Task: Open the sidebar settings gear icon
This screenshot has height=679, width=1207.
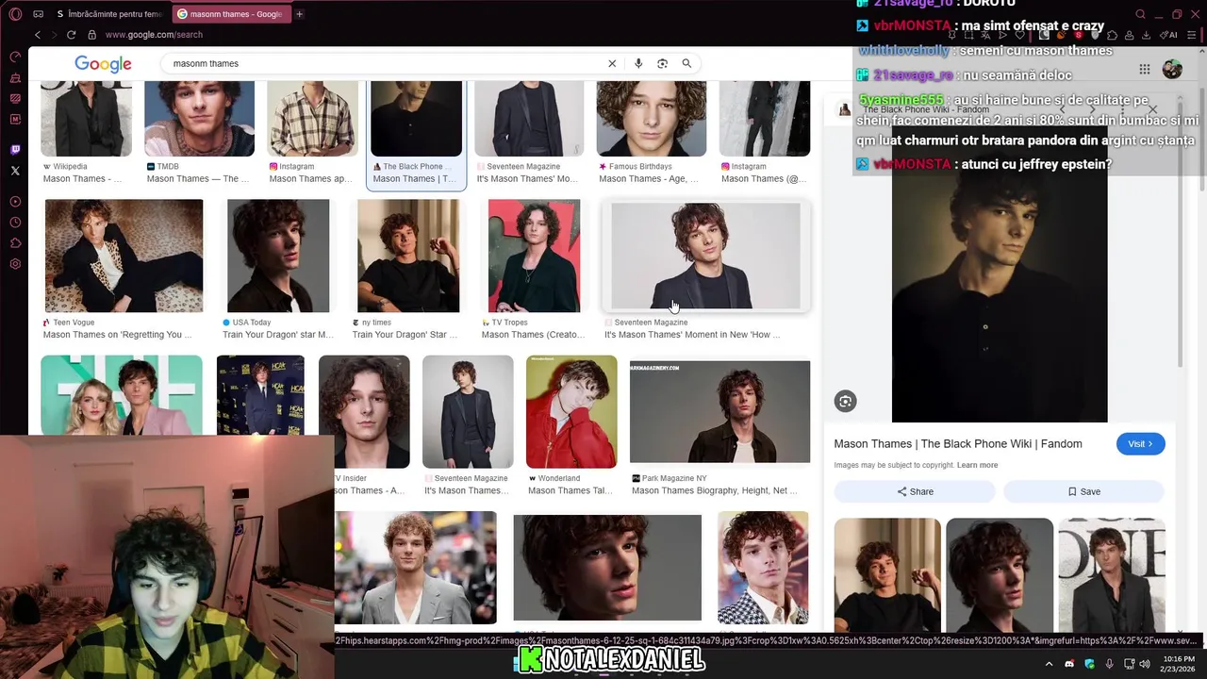Action: 15,264
